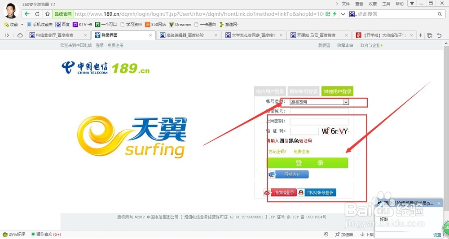449x239 pixels.
Task: Open the 帐号类型 dropdown showing 高校宽带
Action: [x=319, y=102]
